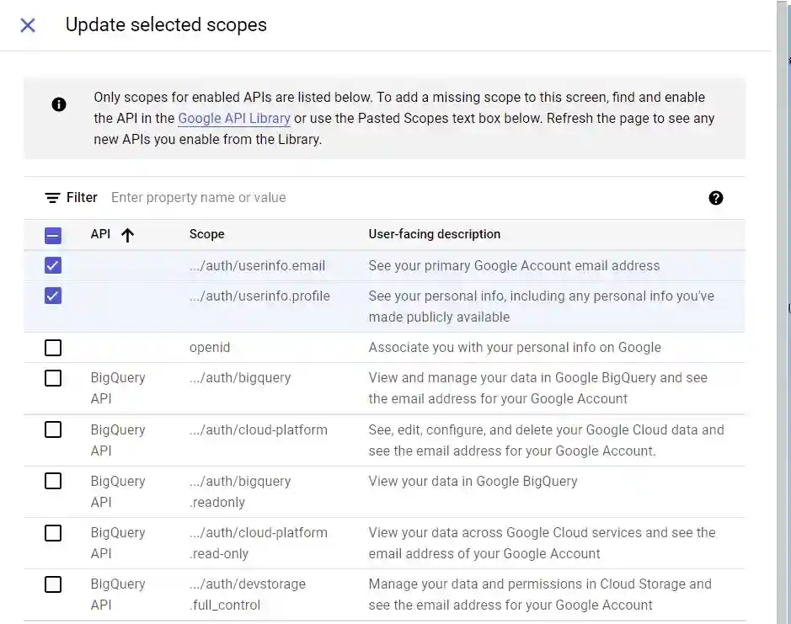Click the Scope column header
Screen dimensions: 791x624
tap(207, 234)
